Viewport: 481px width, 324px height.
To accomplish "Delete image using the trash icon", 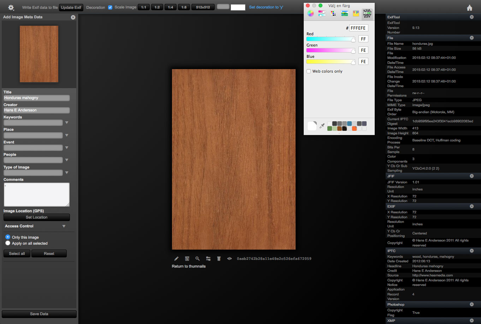I will pyautogui.click(x=219, y=259).
